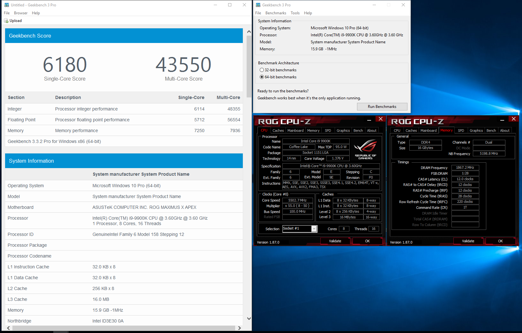522x333 pixels.
Task: Open Tools menu in Geekbench 3 Pro
Action: coord(295,13)
